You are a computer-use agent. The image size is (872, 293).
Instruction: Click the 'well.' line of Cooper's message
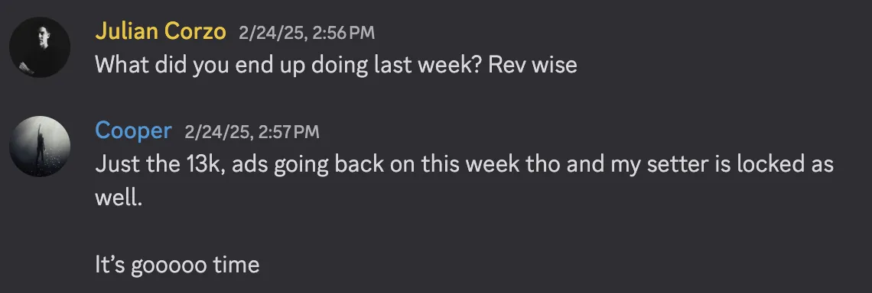119,198
